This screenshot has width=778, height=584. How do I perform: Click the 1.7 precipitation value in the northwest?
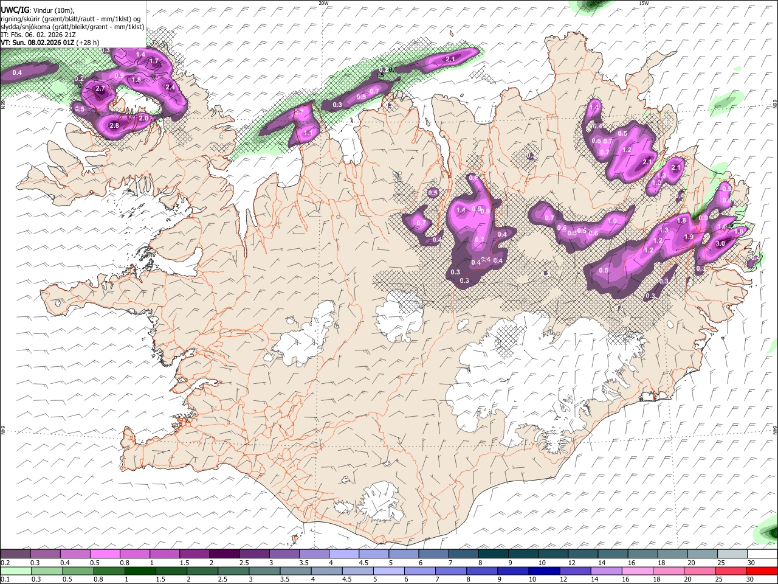pyautogui.click(x=154, y=61)
